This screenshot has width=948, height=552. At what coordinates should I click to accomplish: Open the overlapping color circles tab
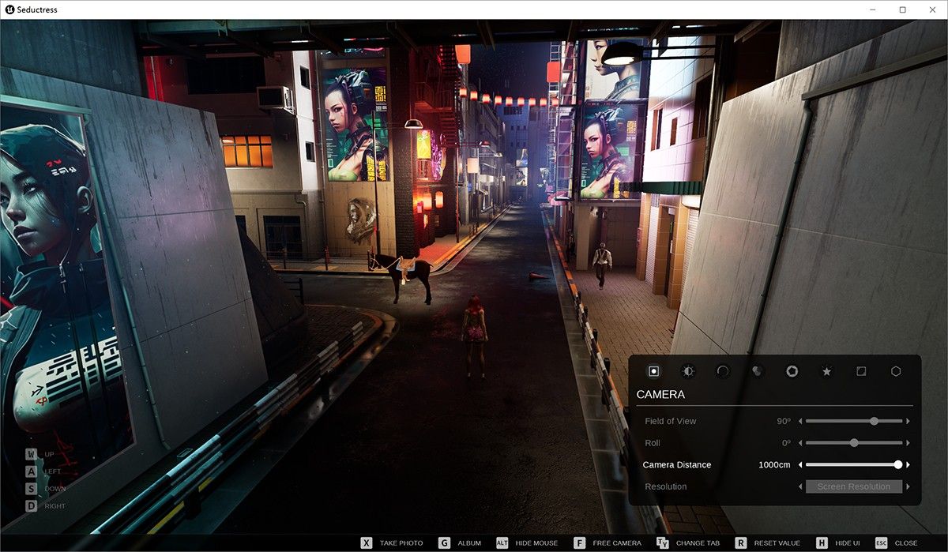(x=758, y=371)
